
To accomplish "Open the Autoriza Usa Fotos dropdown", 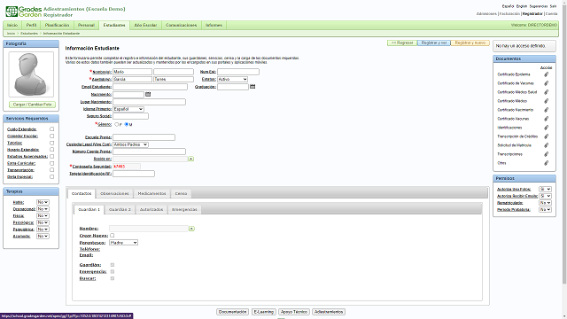I will coord(545,189).
